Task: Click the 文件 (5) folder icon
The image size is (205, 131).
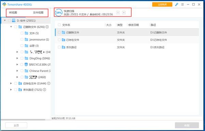Action: (x=26, y=33)
